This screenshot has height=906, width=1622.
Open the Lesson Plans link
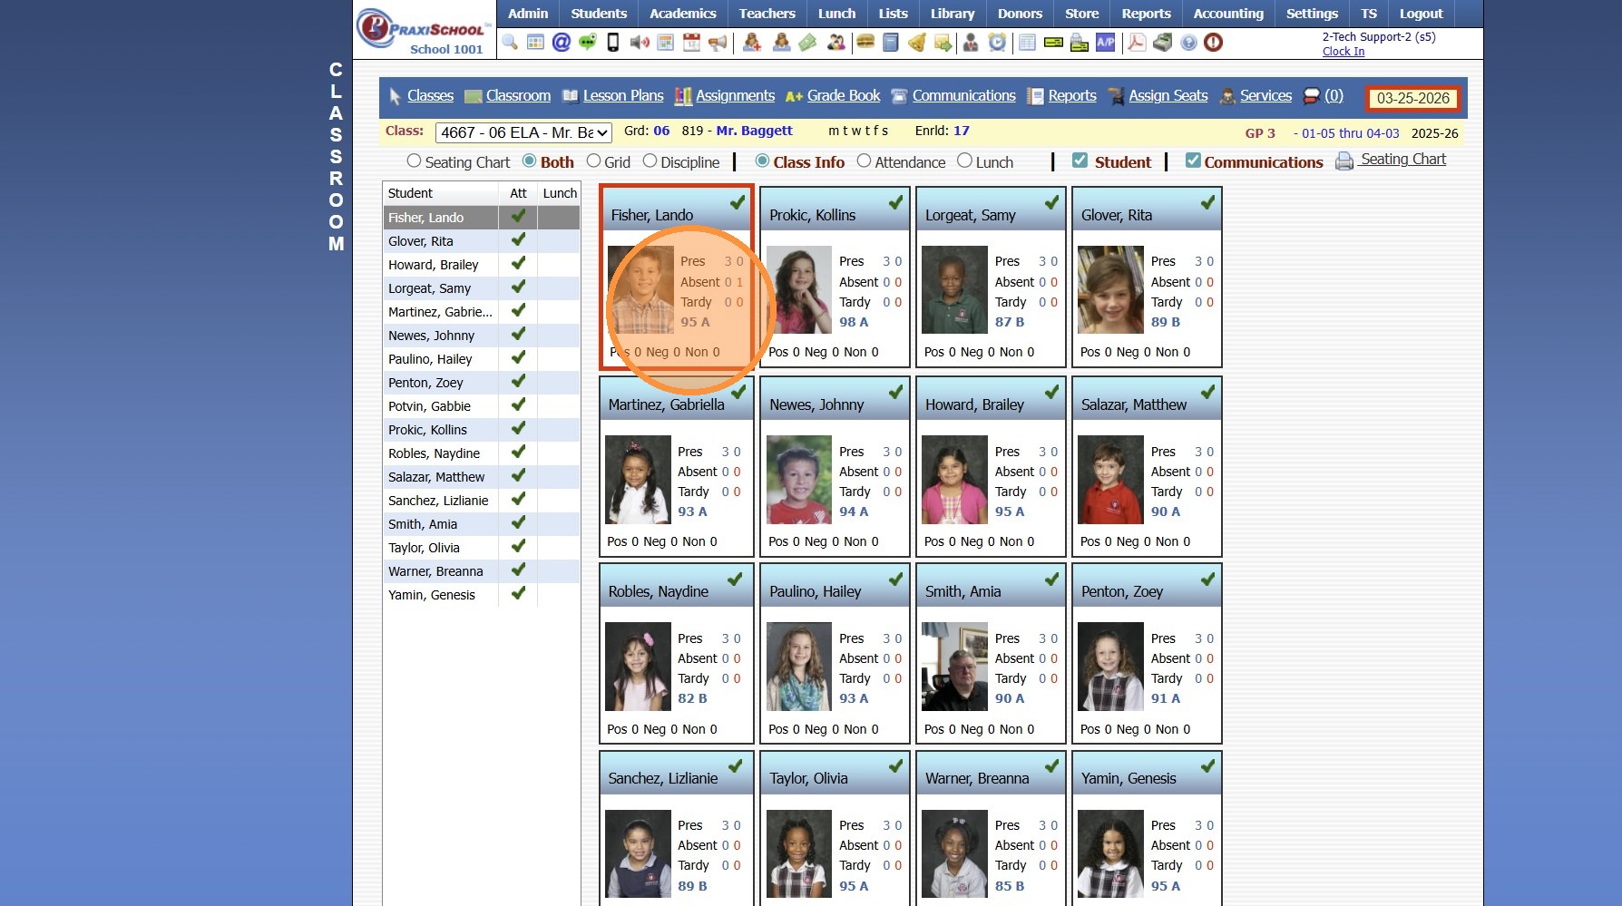pyautogui.click(x=623, y=95)
